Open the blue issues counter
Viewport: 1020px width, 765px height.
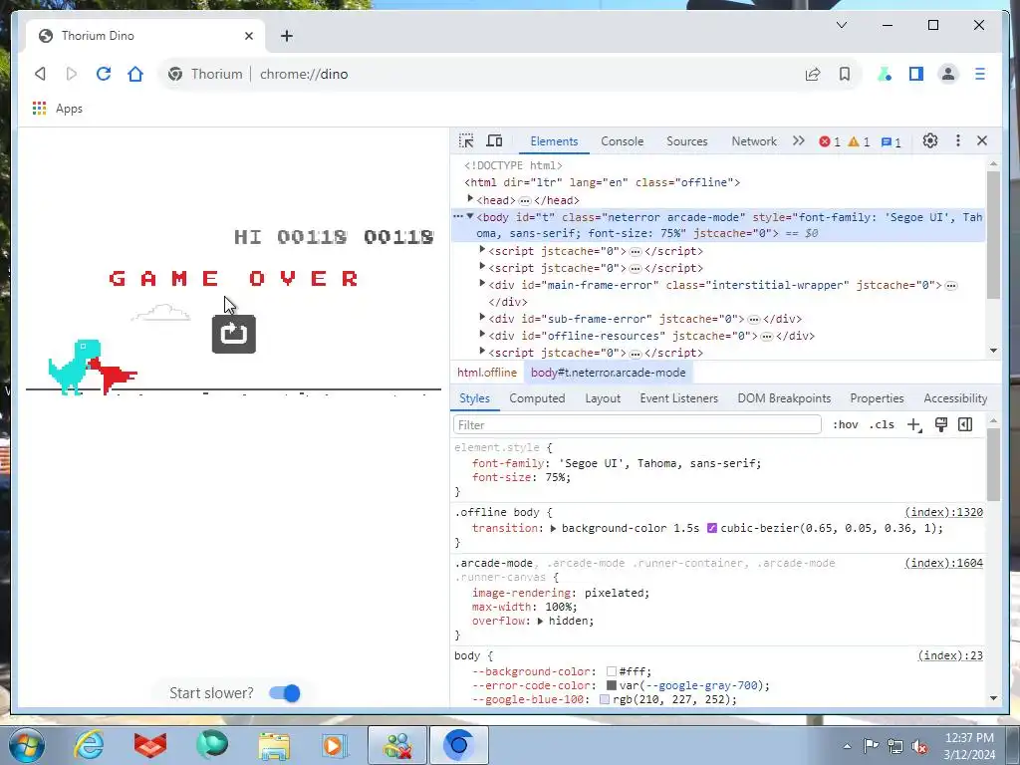tap(891, 141)
